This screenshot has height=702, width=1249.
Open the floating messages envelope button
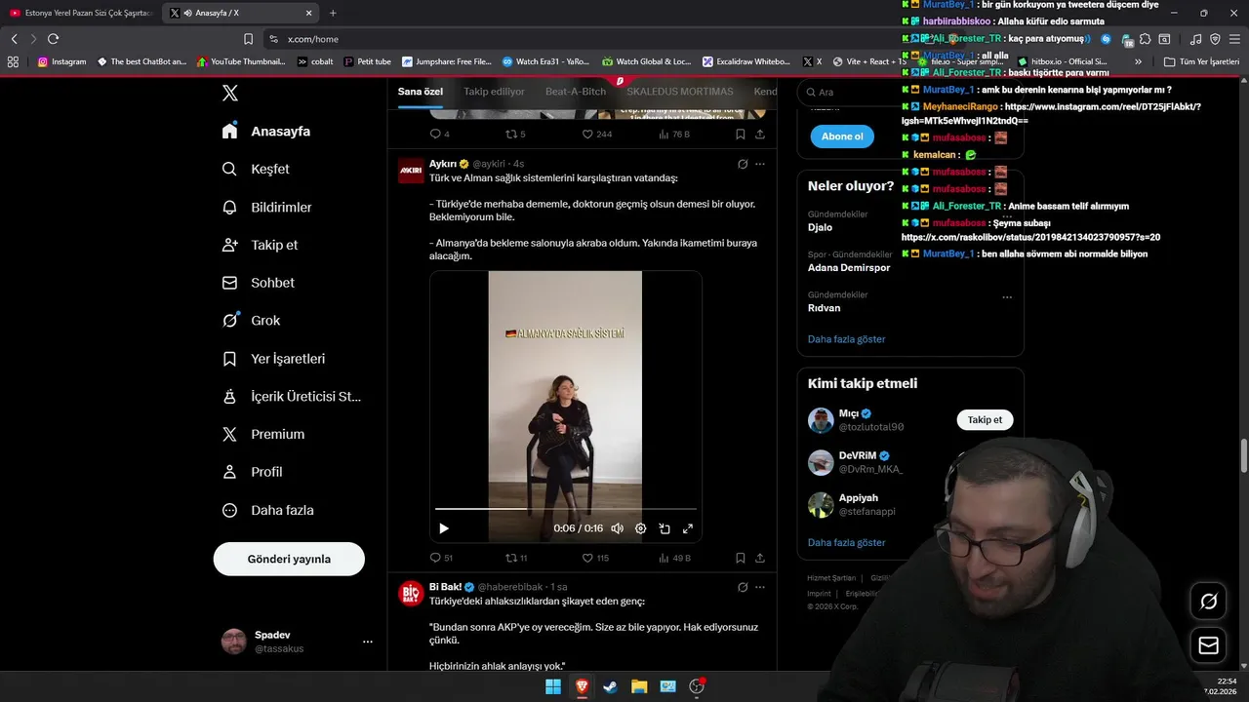[x=1208, y=645]
